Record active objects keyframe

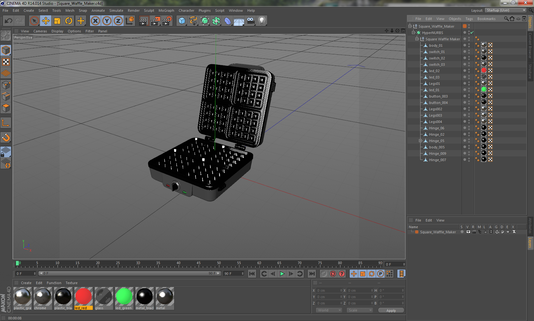click(324, 274)
